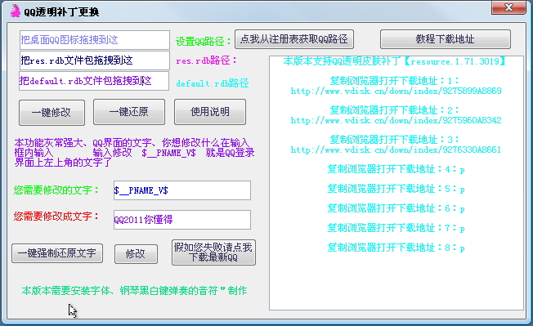Click the purple 本功能灰常强大 description text
This screenshot has height=326, width=533.
134,153
